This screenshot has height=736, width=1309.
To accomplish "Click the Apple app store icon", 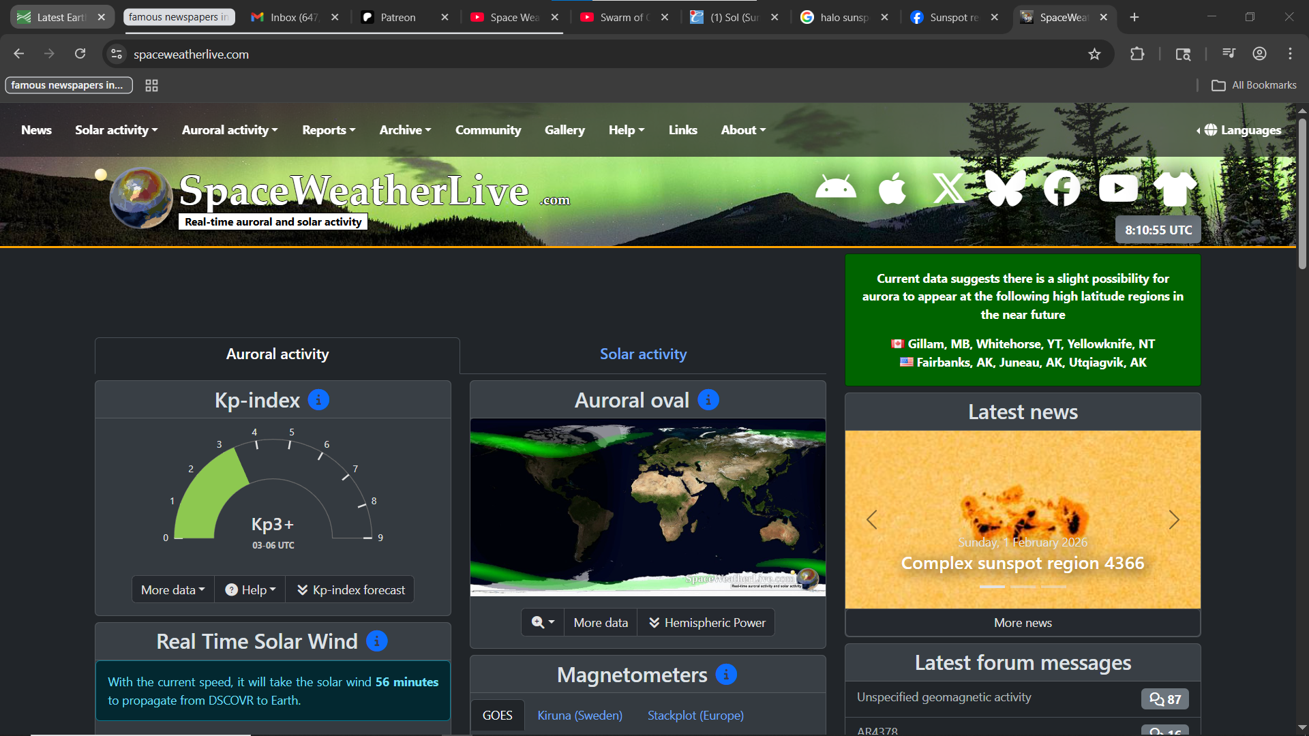I will (892, 188).
